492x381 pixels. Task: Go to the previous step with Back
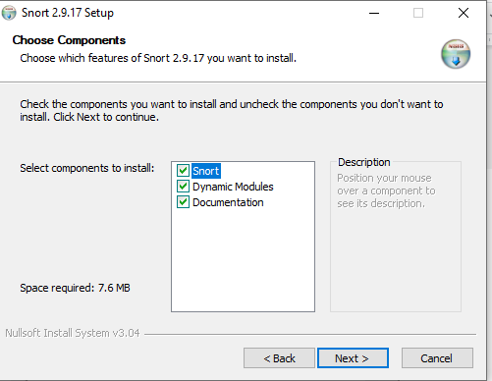(279, 358)
